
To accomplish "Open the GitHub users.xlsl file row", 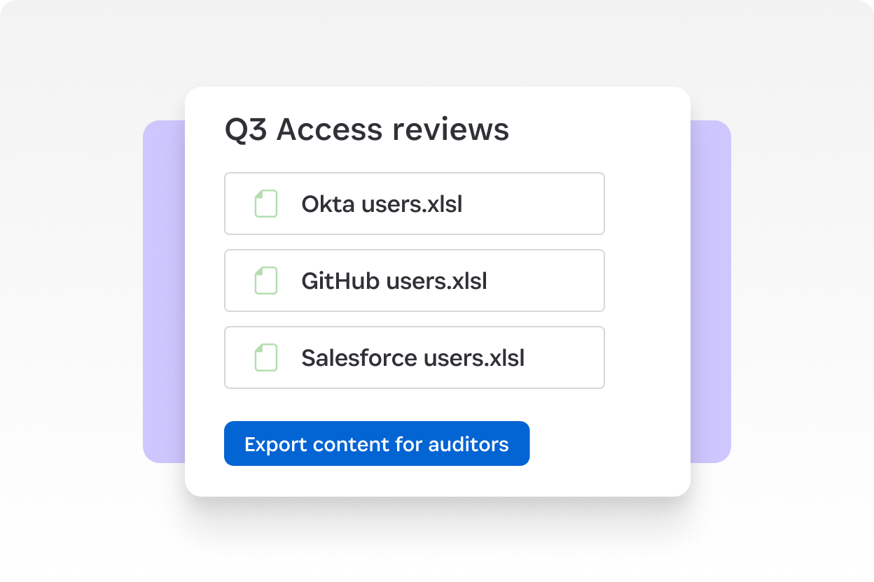I will tap(415, 281).
